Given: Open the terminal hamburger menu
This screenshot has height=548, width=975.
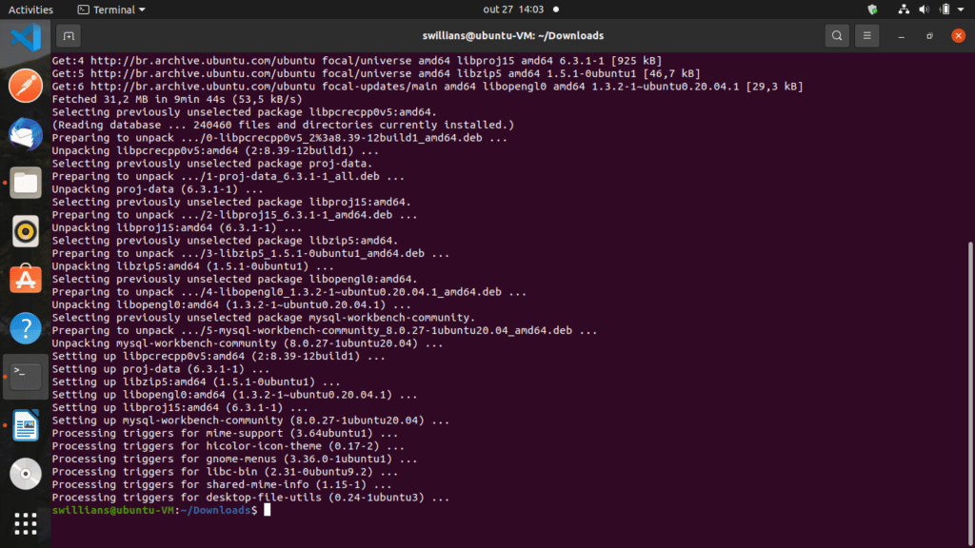Looking at the screenshot, I should click(866, 36).
